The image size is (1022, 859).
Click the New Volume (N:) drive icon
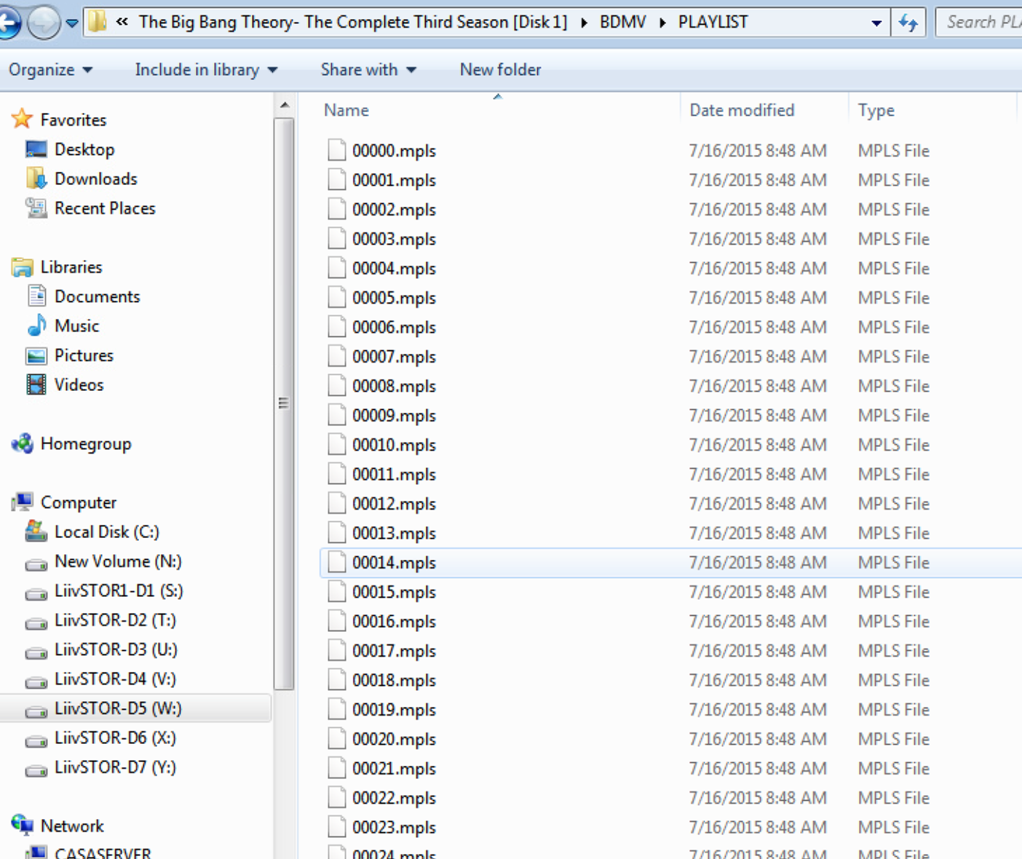coord(36,563)
